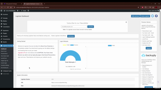
Task: Click the Subscribe button
Action: 91,27
